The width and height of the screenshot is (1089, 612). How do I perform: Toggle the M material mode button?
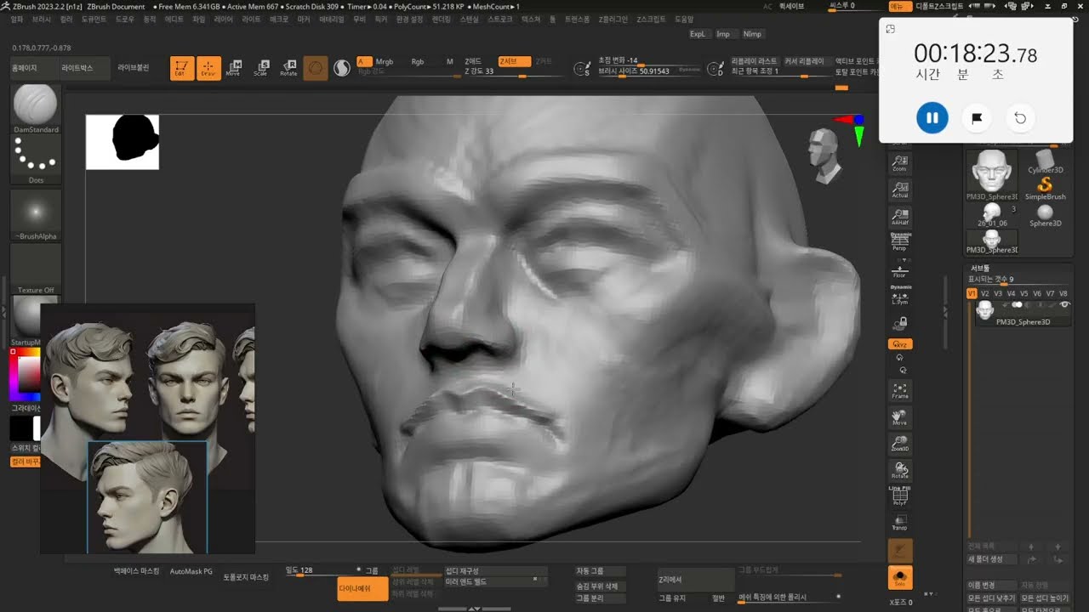click(x=450, y=61)
